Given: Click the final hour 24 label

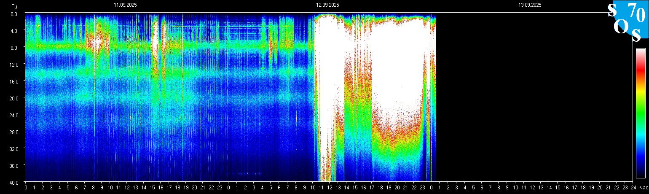Looking at the screenshot, I should click(633, 188).
